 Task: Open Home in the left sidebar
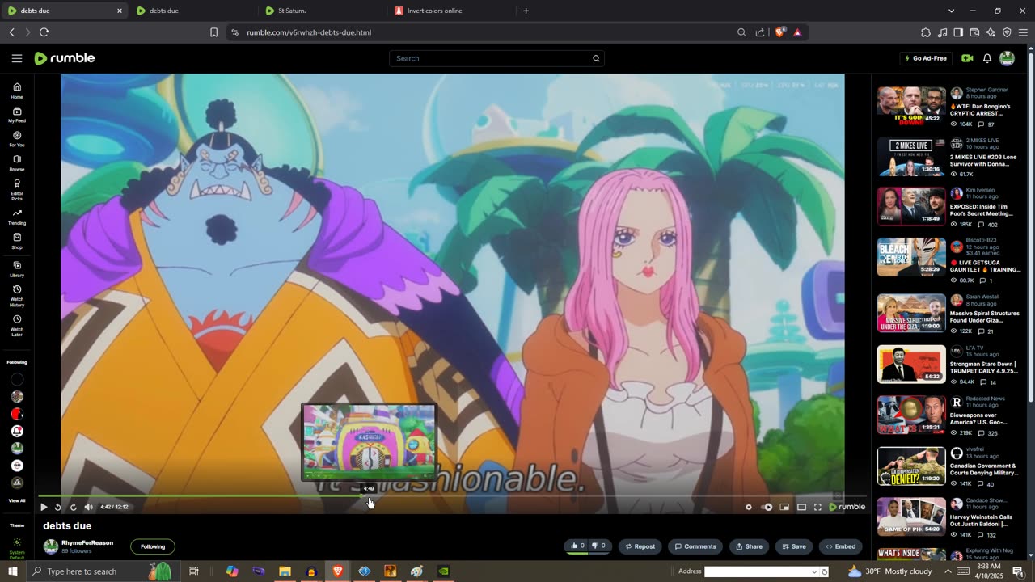pyautogui.click(x=17, y=91)
